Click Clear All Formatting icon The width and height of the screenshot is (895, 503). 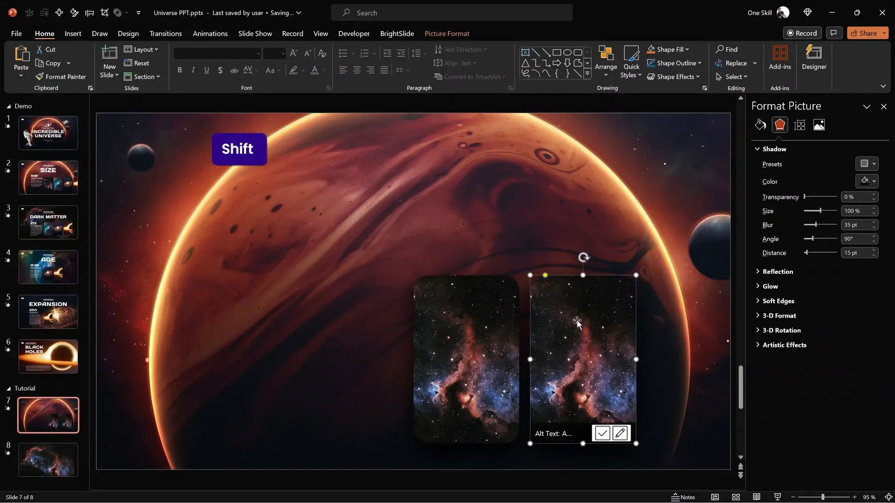tap(322, 53)
